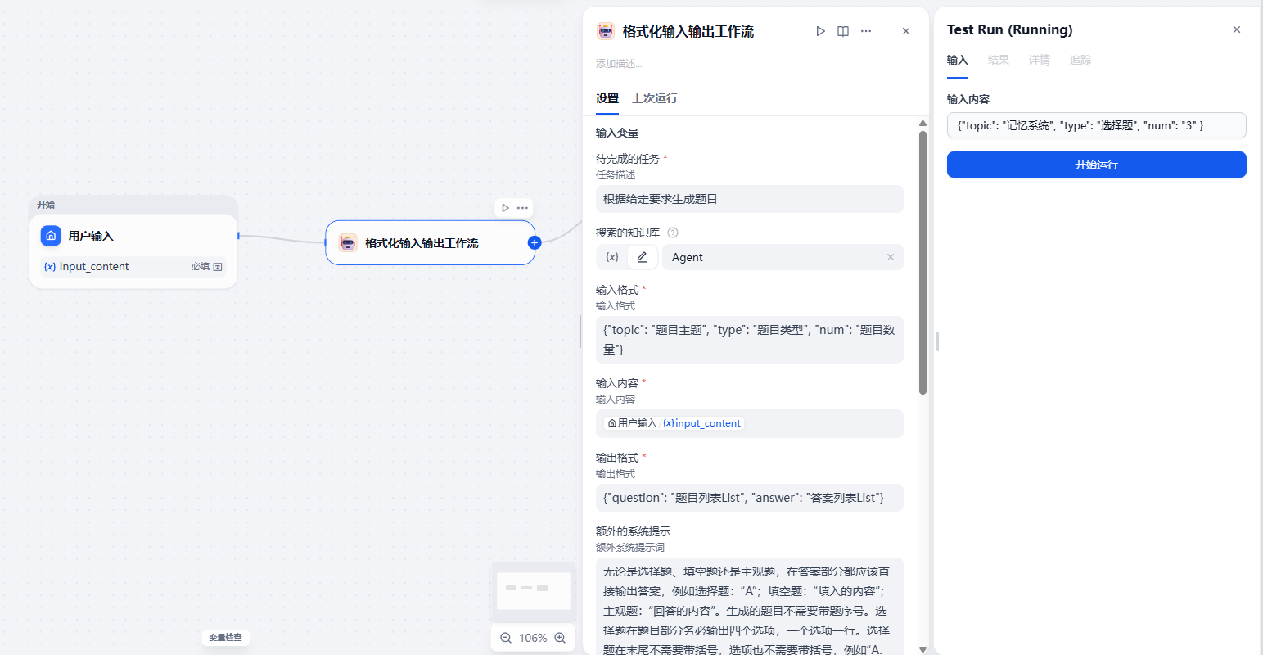
Task: Click the help icon beside 搜索的知识库
Action: coord(673,233)
